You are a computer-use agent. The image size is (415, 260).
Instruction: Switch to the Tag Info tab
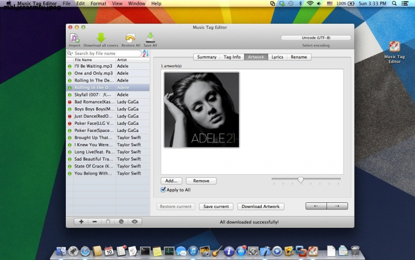(232, 57)
